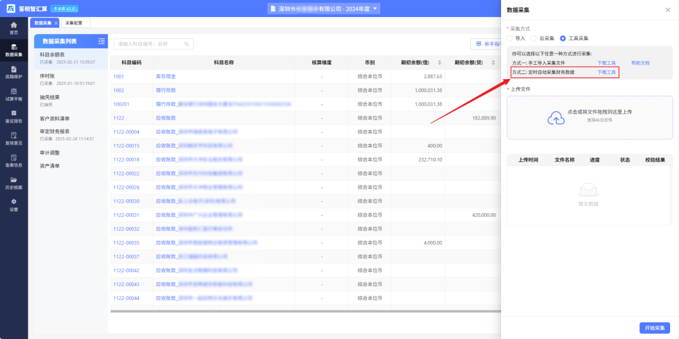Click the 科目编码 column header
Screen dimensions: 679x339
131,63
